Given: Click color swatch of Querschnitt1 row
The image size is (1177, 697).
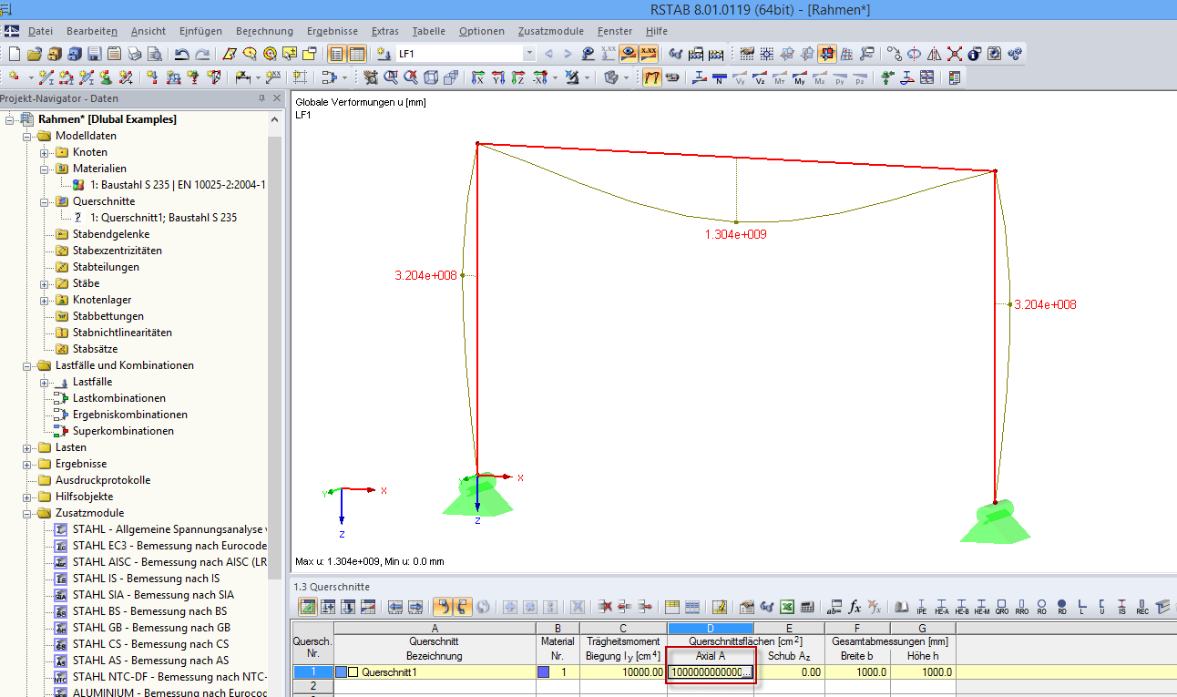Looking at the screenshot, I should 342,672.
